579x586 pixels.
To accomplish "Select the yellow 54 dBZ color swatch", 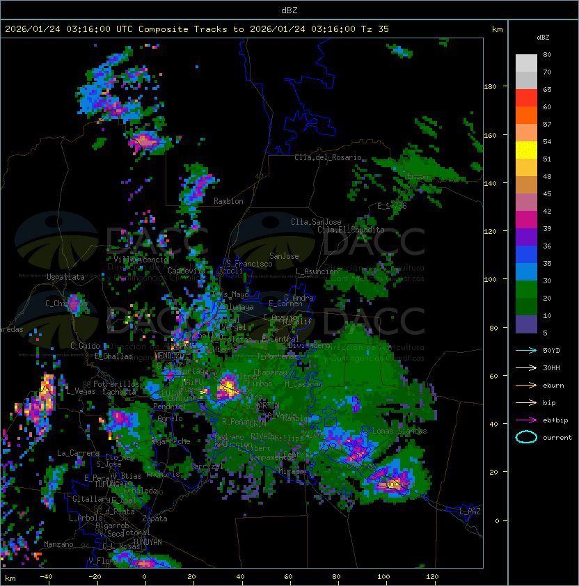I will click(x=526, y=150).
